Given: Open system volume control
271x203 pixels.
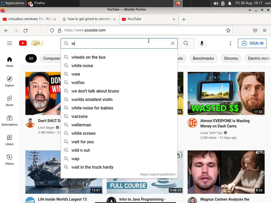Looking at the screenshot, I should [x=216, y=3].
